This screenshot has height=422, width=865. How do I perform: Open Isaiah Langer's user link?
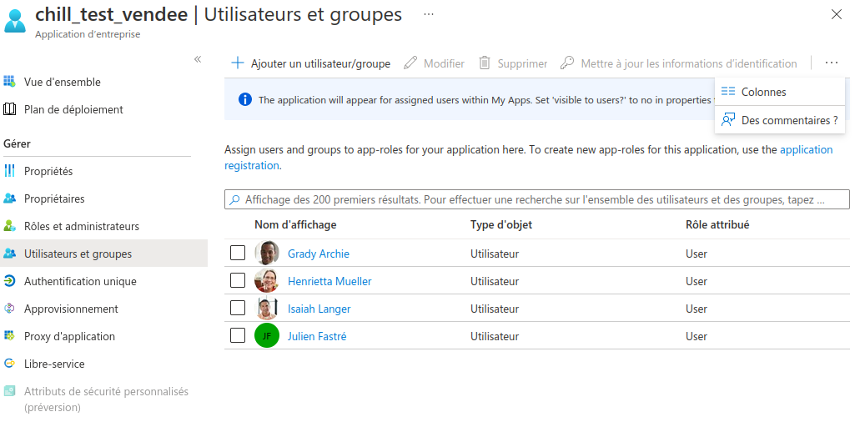pos(319,309)
